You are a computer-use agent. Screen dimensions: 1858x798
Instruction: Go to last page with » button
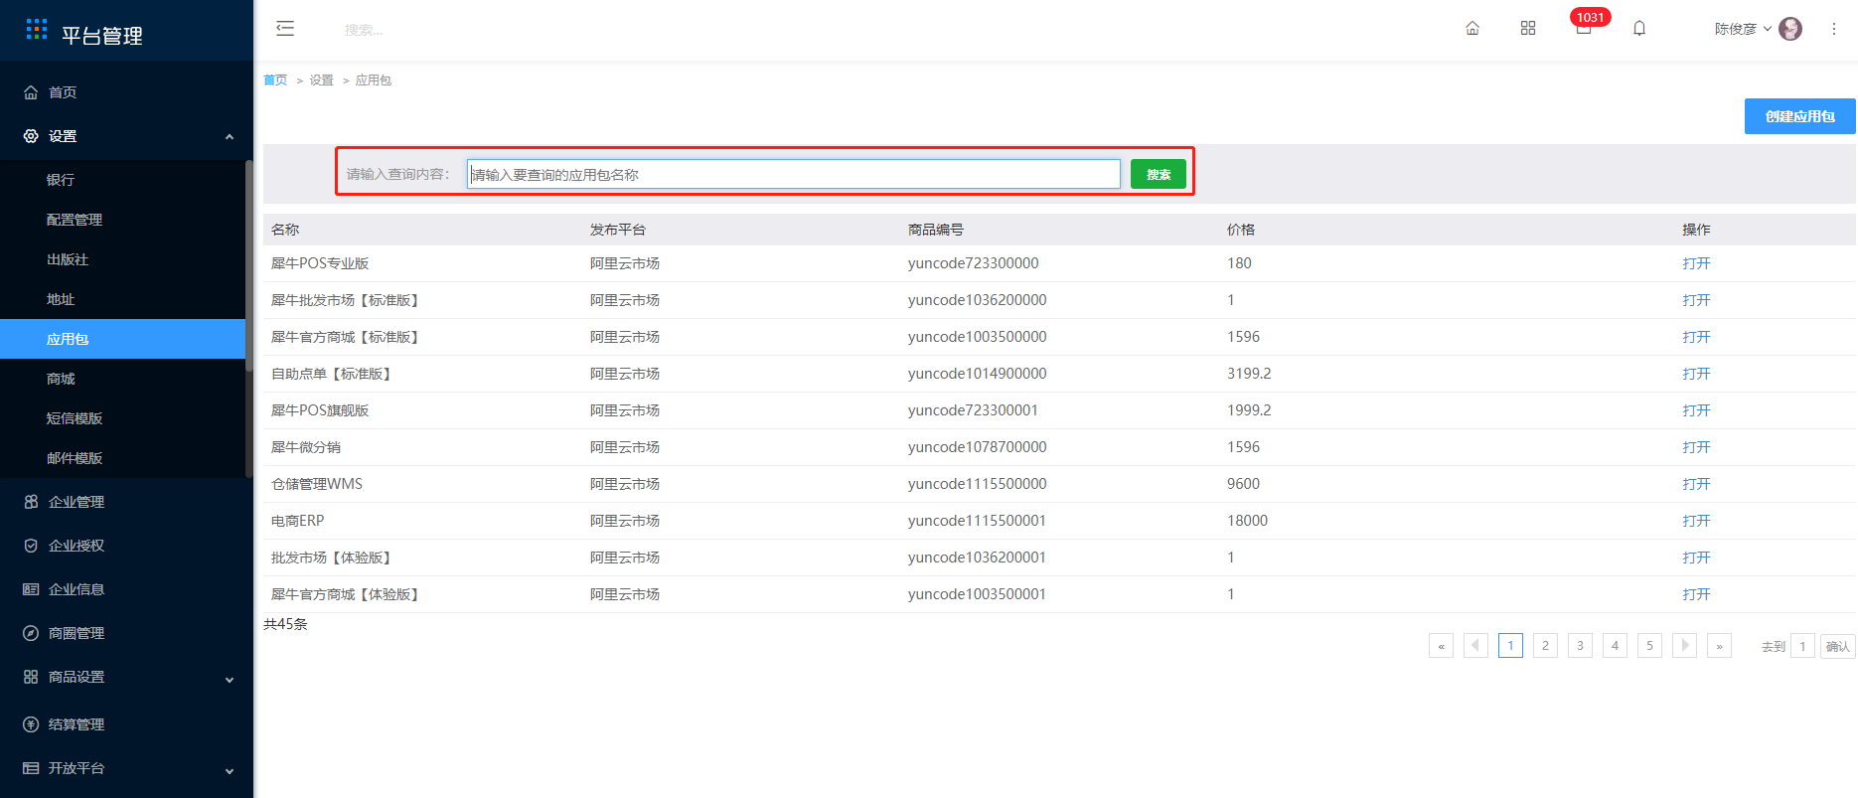1719,646
